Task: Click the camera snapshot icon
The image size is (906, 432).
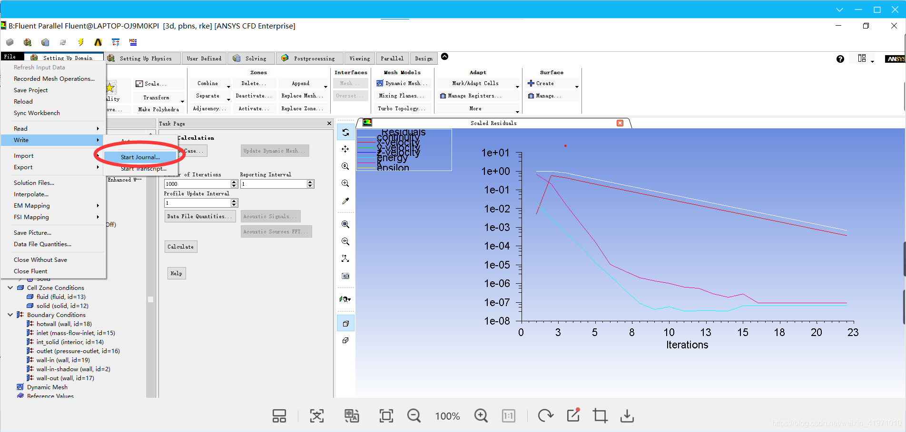Action: pos(345,276)
